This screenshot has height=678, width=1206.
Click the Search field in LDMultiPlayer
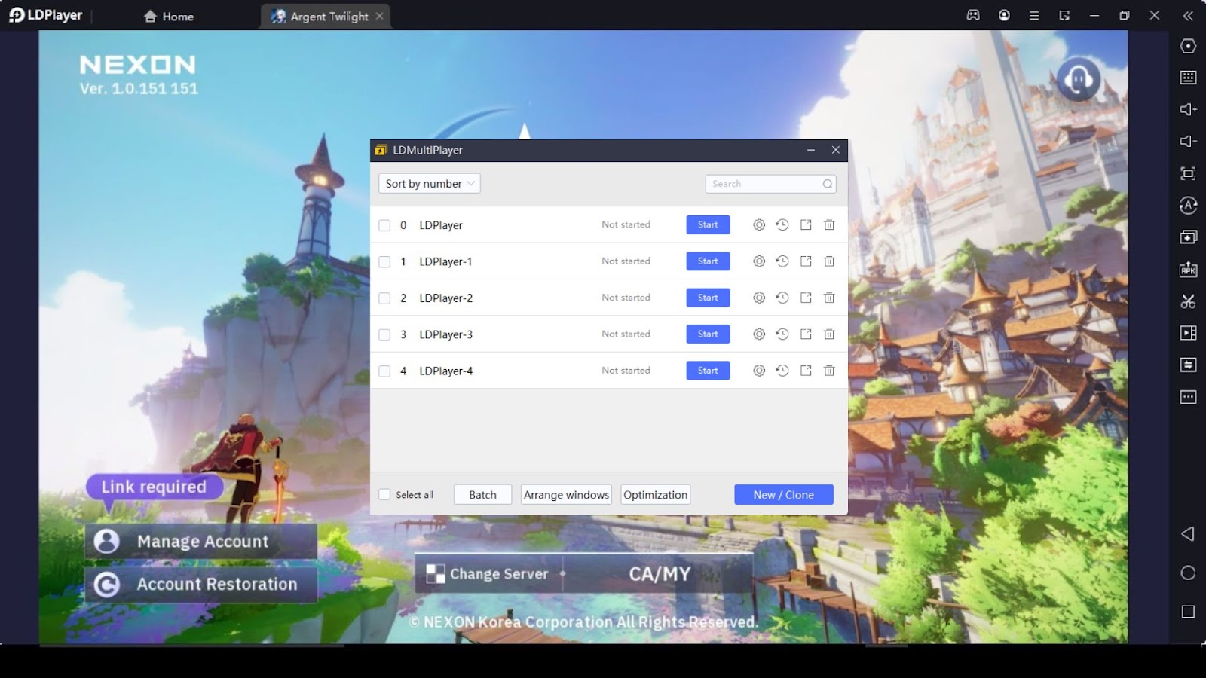coord(770,184)
